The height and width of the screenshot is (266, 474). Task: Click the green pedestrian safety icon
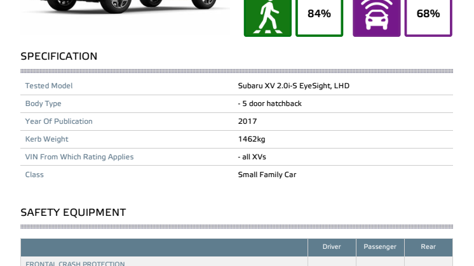coord(267,18)
